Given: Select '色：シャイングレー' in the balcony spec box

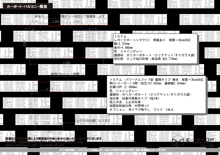Looking at the screenshot, I should [124, 91].
